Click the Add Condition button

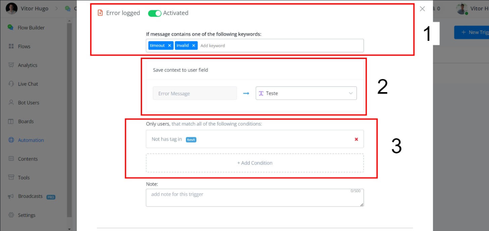pos(255,163)
